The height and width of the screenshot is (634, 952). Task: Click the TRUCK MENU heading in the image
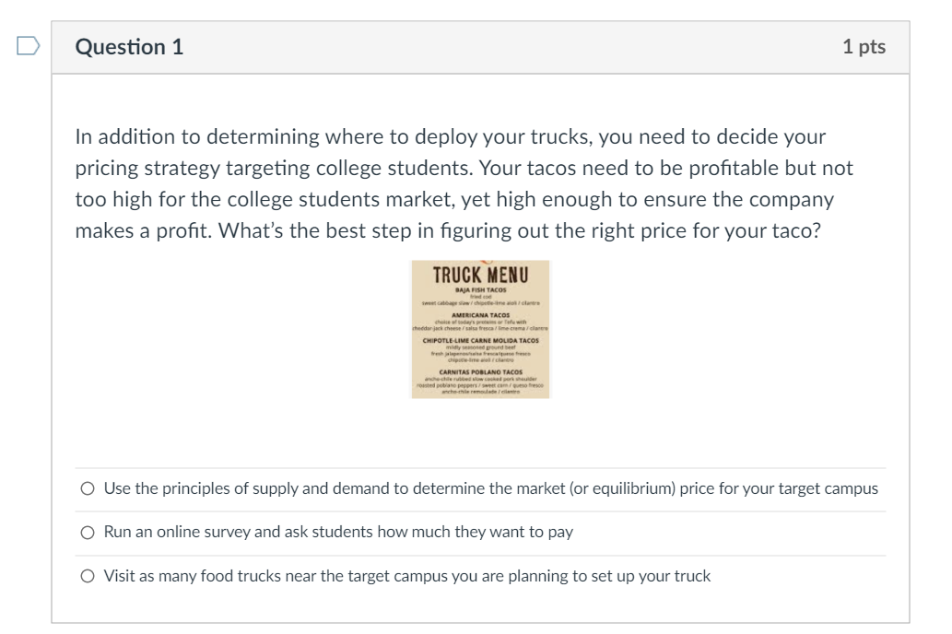coord(479,274)
